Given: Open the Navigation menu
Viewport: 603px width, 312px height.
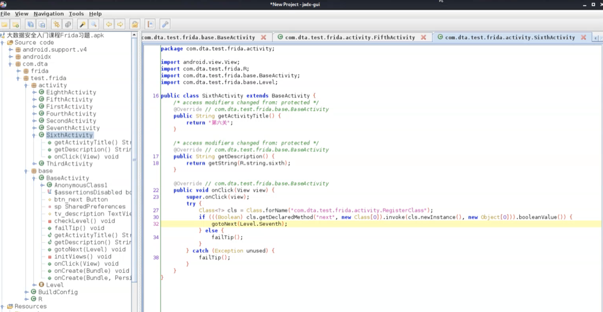Looking at the screenshot, I should 49,14.
